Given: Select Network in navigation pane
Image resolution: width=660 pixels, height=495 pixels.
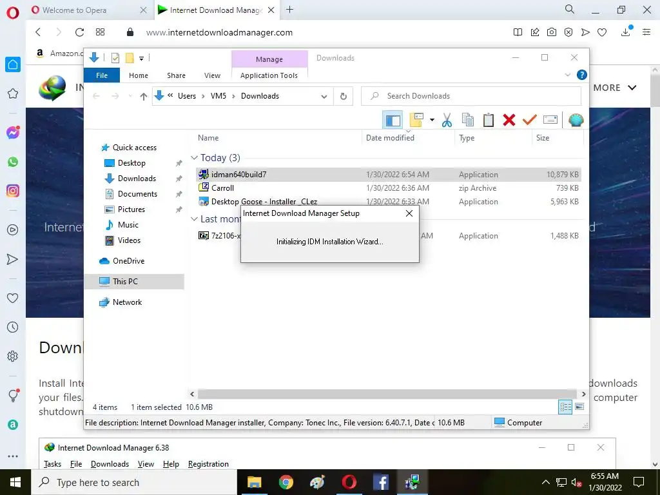Looking at the screenshot, I should click(128, 302).
